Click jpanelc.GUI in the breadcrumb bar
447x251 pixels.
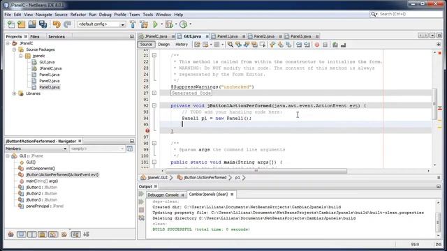click(x=157, y=178)
